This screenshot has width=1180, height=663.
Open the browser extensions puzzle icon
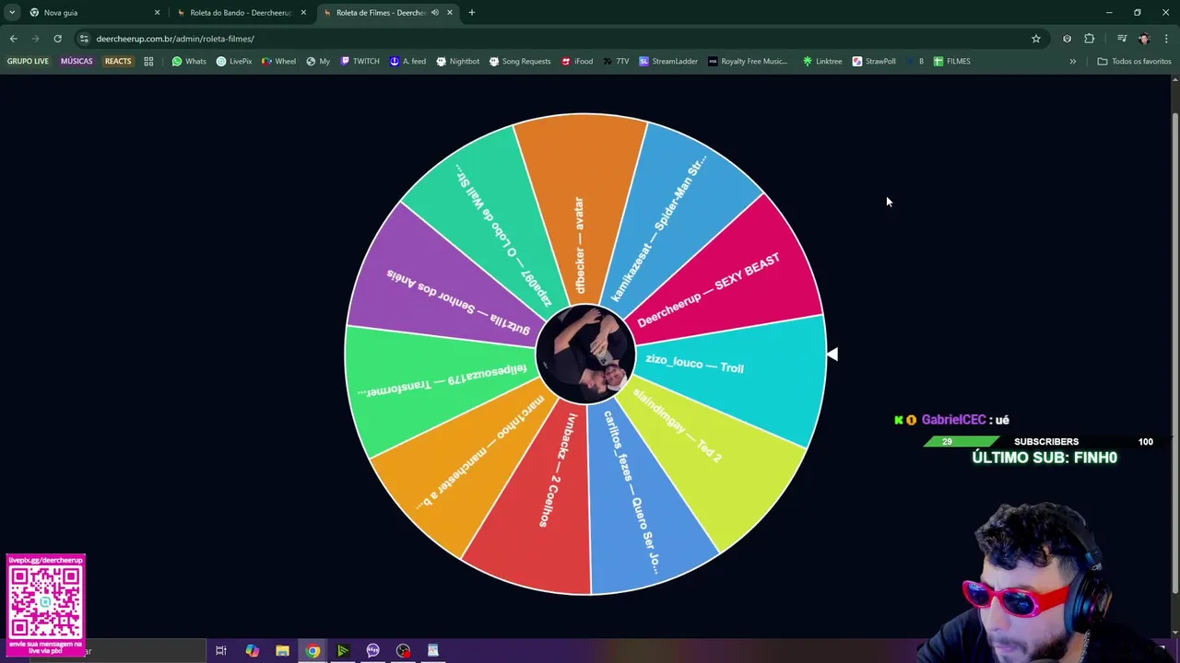click(1090, 39)
